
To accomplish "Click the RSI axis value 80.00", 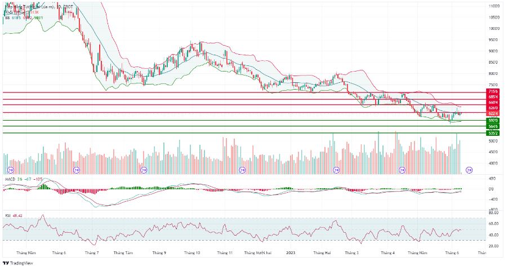I will coord(493,212).
